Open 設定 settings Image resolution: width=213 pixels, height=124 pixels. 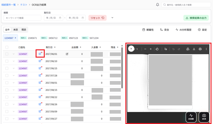202,30
